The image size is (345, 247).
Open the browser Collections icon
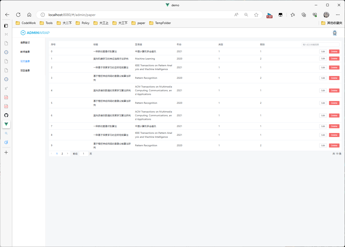[x=304, y=15]
